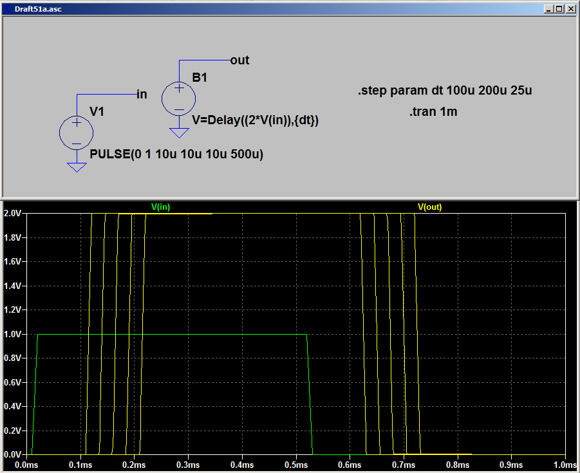
Task: Click the 1.0V vertical axis label
Action: pyautogui.click(x=12, y=334)
